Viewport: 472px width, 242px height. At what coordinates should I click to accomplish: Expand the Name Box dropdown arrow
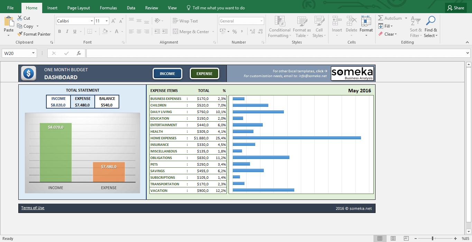coord(34,53)
